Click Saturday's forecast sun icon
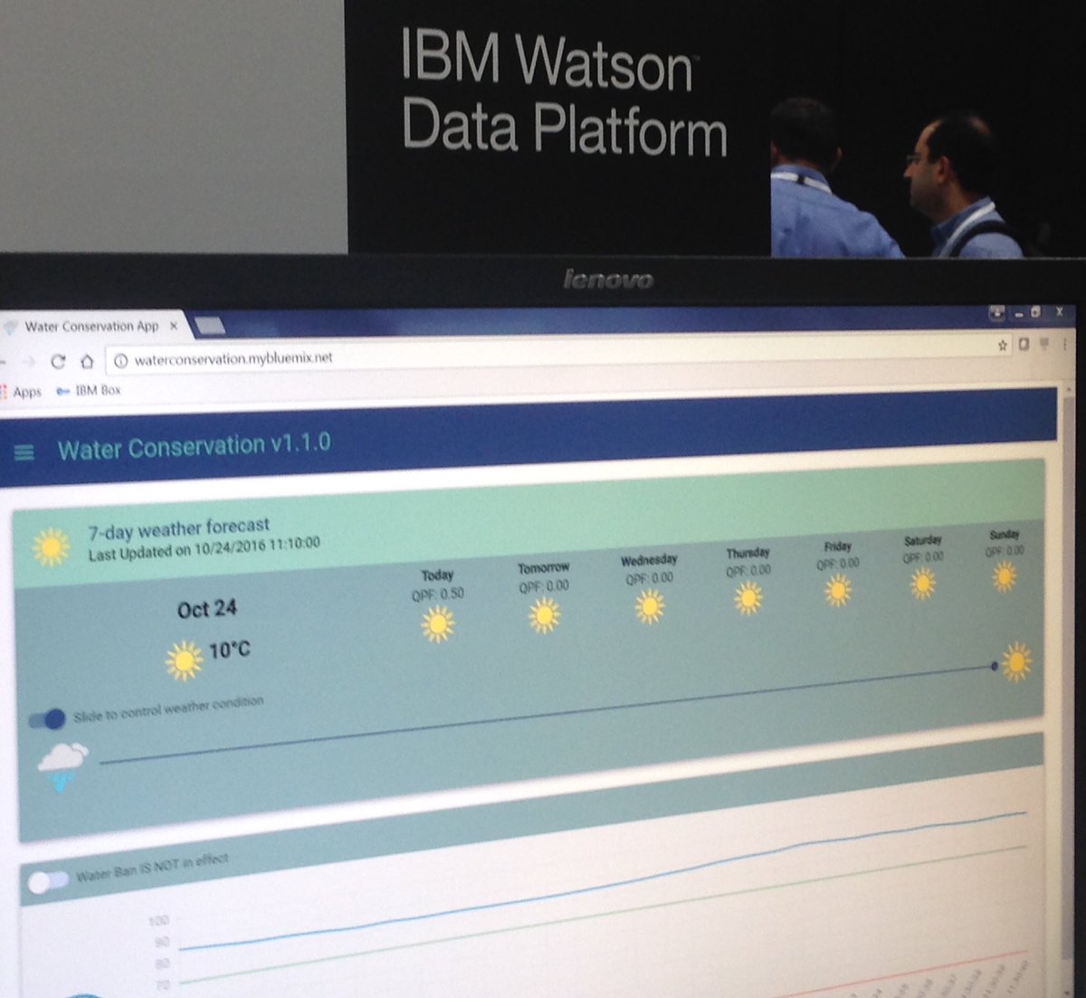The height and width of the screenshot is (998, 1086). pos(923,584)
